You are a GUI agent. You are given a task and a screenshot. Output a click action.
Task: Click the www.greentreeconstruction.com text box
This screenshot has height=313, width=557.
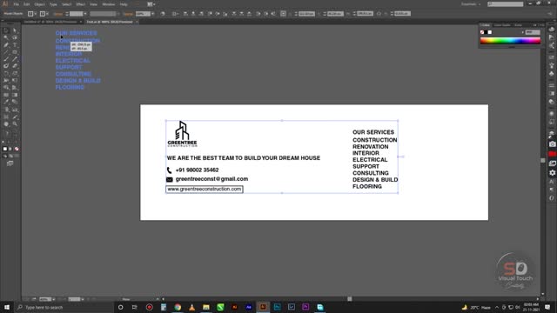205,190
